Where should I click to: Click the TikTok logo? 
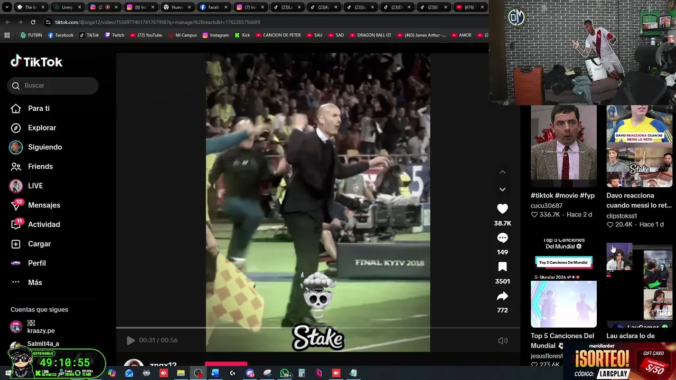coord(36,62)
